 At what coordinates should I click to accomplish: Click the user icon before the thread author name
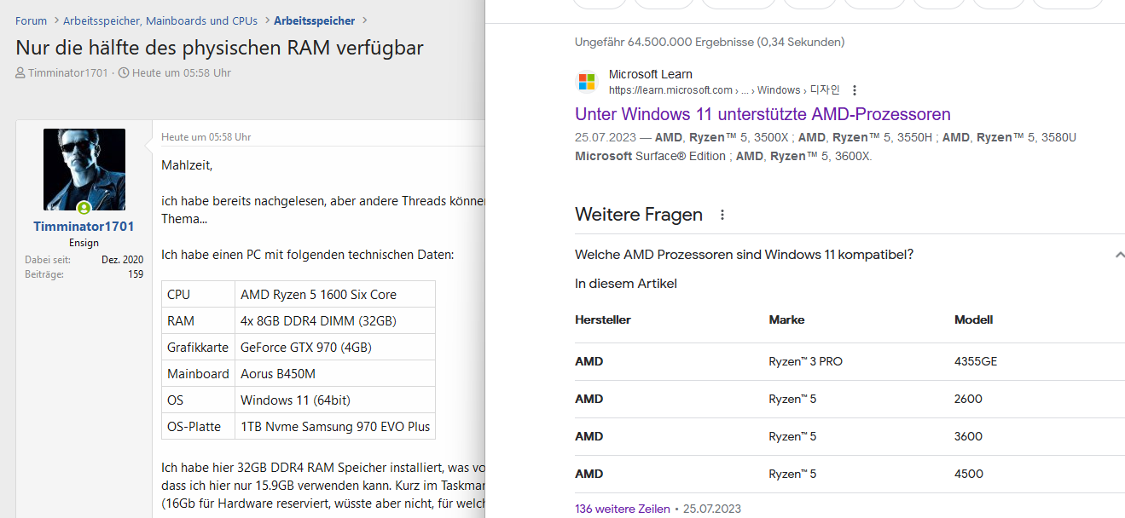(20, 73)
